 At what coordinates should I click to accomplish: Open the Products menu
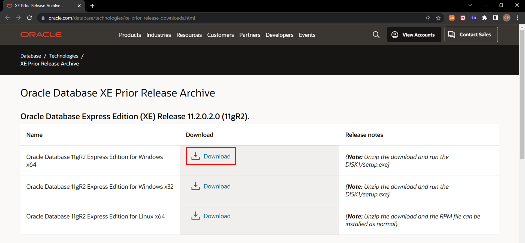click(130, 35)
